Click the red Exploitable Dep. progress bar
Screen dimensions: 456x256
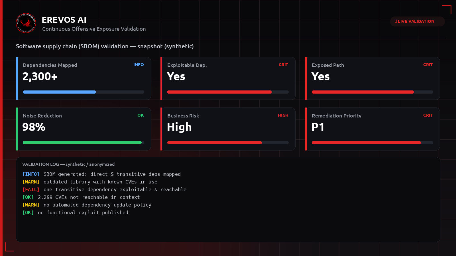point(228,92)
